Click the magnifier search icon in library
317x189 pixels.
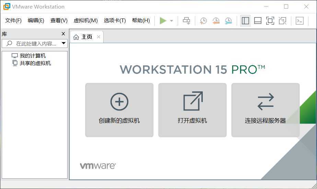[9, 43]
